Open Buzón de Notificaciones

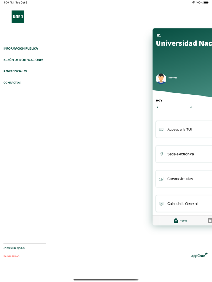24,60
